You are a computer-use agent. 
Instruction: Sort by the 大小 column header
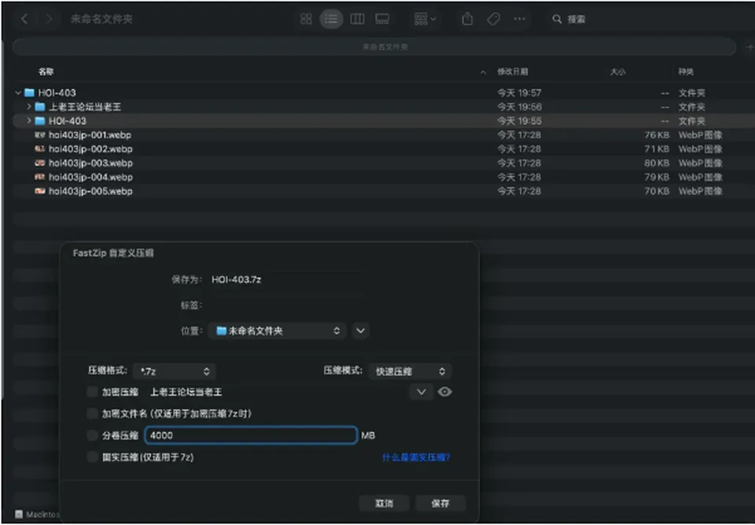pos(618,72)
